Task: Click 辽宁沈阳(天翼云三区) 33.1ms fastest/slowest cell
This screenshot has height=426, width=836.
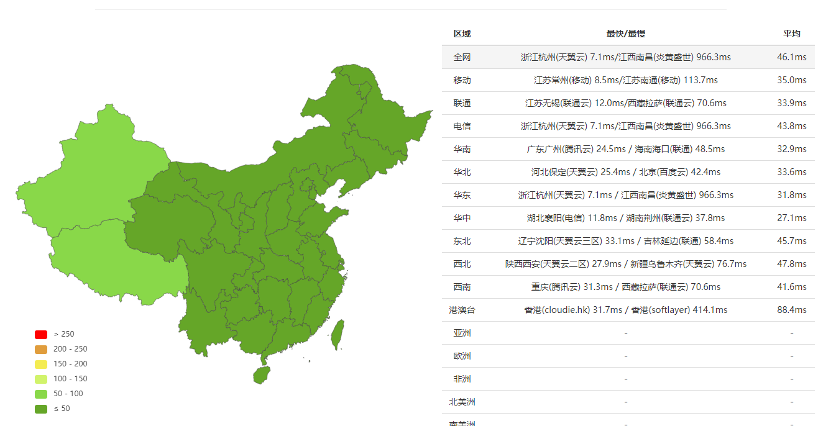Action: 626,241
